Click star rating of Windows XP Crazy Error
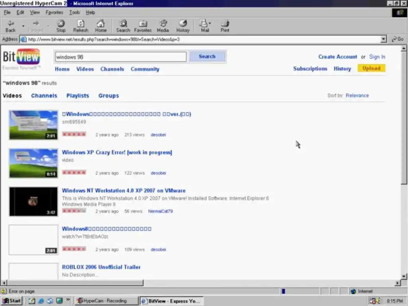This screenshot has width=408, height=306. coord(74,172)
